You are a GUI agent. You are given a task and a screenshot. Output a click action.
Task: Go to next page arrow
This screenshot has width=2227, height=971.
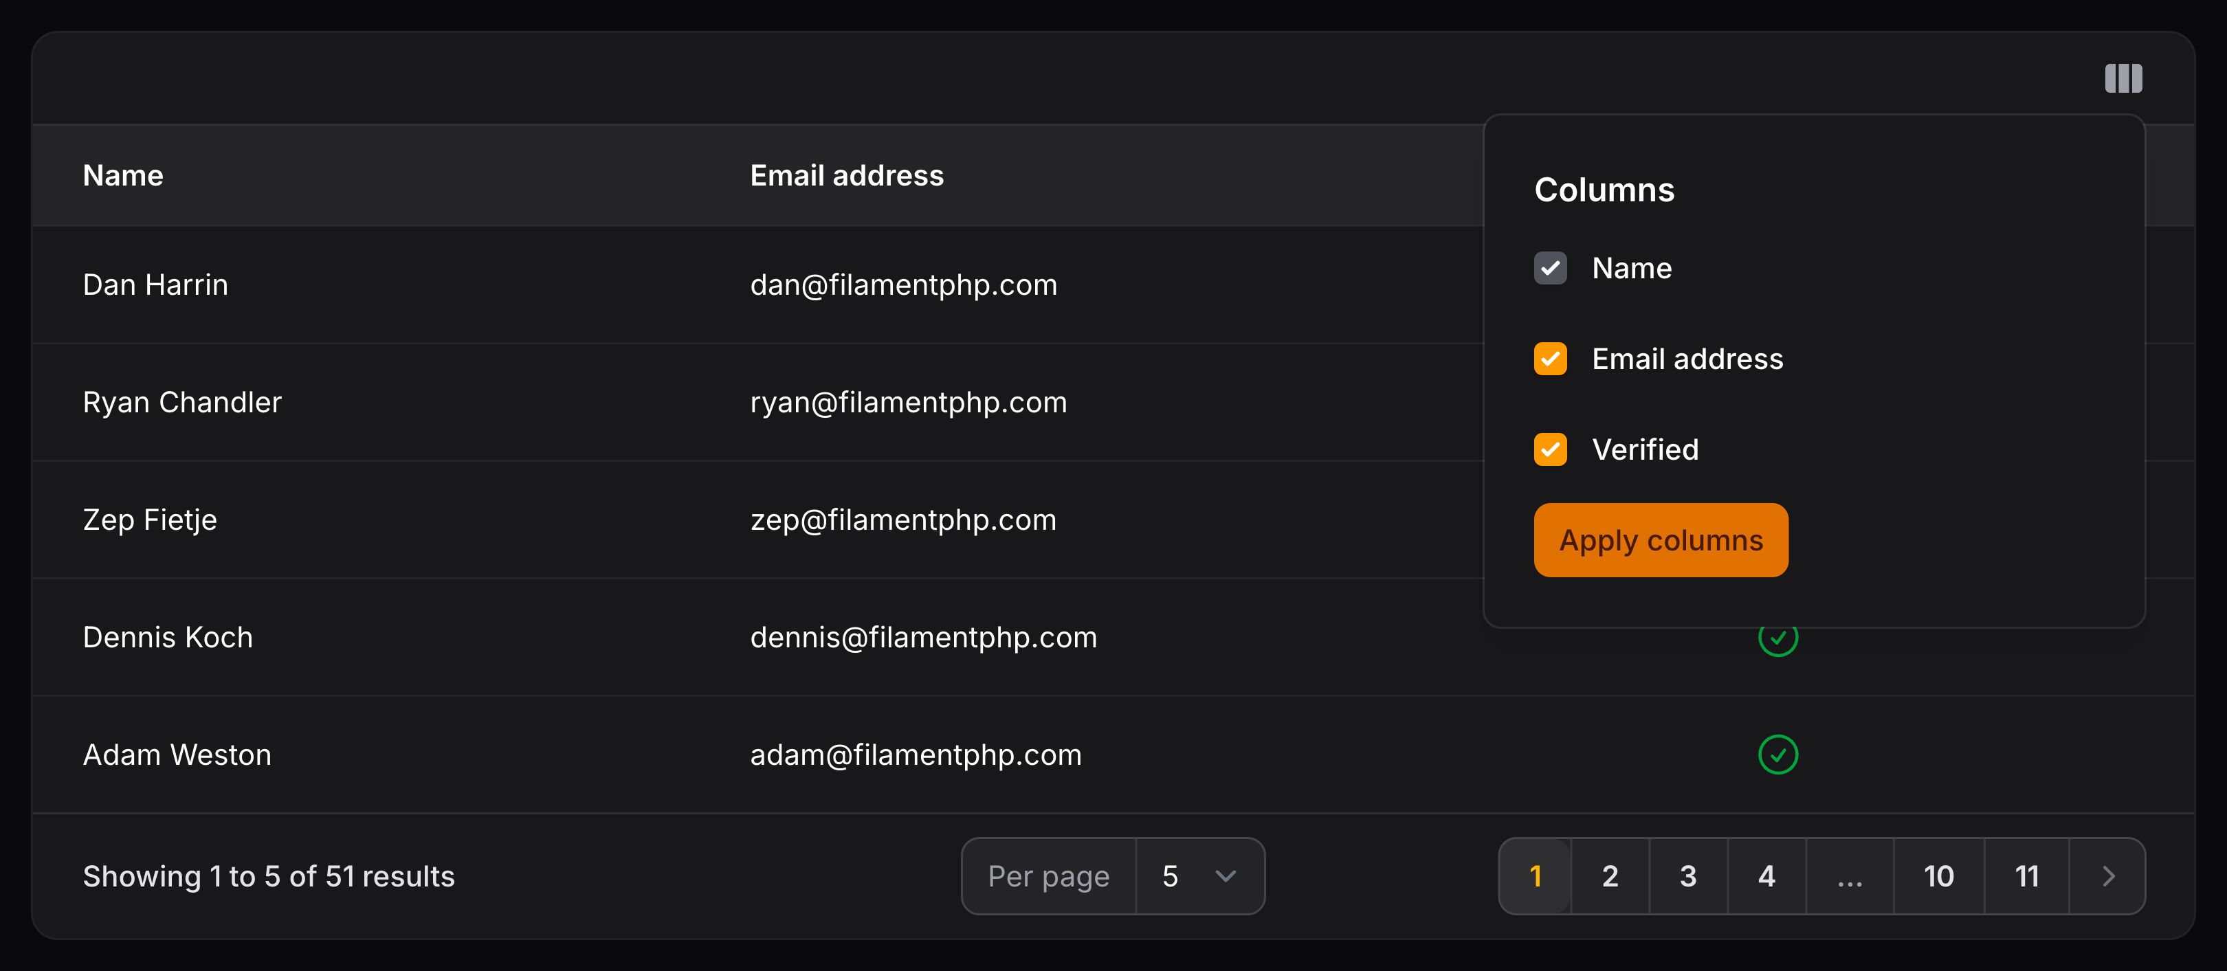2107,876
